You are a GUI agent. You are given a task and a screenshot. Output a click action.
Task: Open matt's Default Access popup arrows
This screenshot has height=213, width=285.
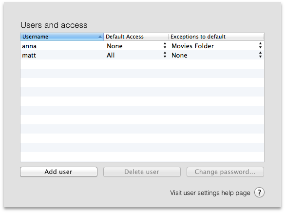[x=165, y=55]
